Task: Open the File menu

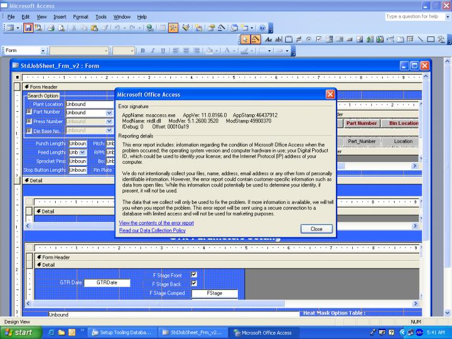Action: pyautogui.click(x=11, y=17)
